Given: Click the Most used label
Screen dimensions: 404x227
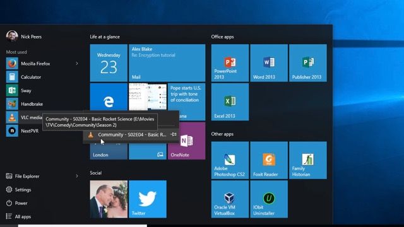Looking at the screenshot, I should pyautogui.click(x=16, y=52).
